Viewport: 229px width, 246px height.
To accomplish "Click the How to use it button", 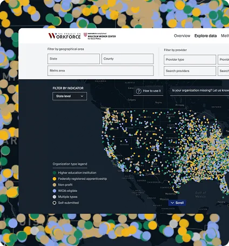I will (x=149, y=91).
